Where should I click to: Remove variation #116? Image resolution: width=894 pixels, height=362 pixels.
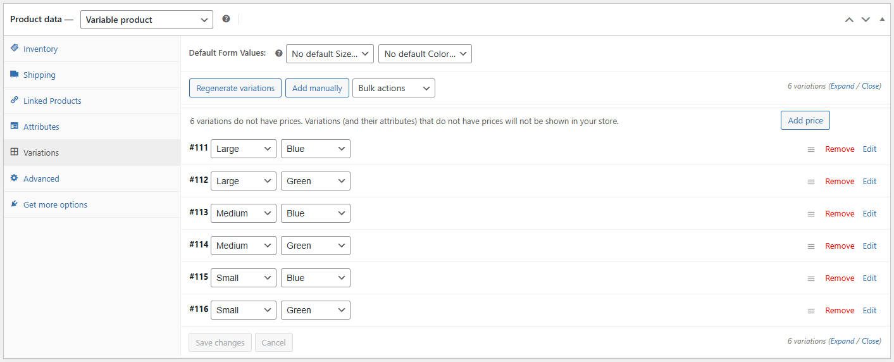(x=840, y=311)
